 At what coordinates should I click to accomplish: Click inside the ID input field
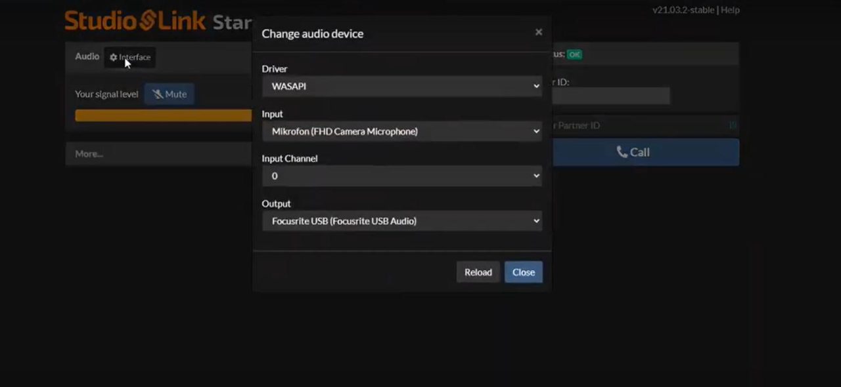(x=611, y=96)
